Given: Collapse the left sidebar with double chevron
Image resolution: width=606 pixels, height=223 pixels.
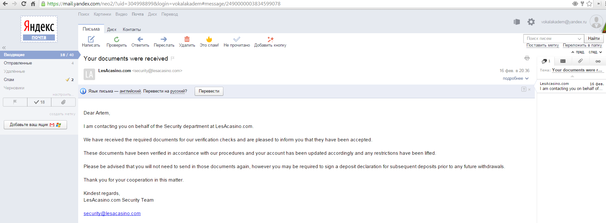Looking at the screenshot, I should (x=4, y=48).
